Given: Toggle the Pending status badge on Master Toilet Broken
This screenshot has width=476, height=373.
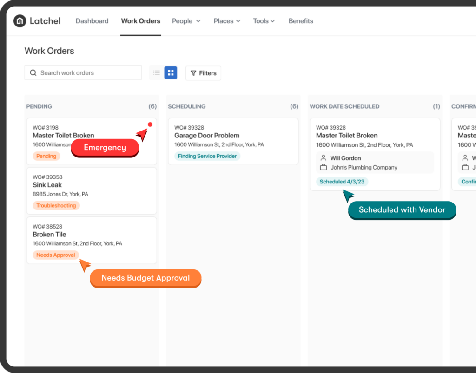Looking at the screenshot, I should [46, 156].
